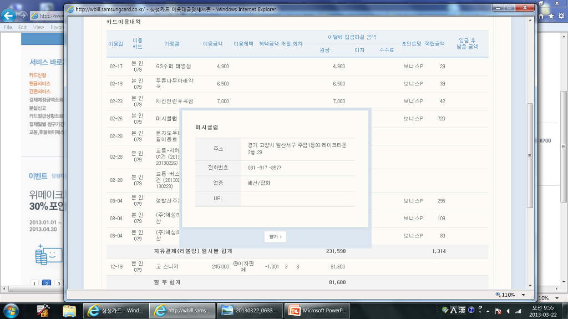Click the 결제예정금액조회 sidebar link

[46, 100]
